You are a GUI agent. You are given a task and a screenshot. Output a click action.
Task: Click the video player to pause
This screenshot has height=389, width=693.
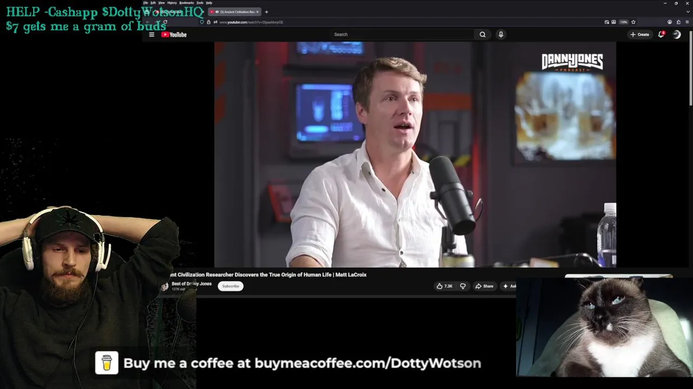coord(415,155)
